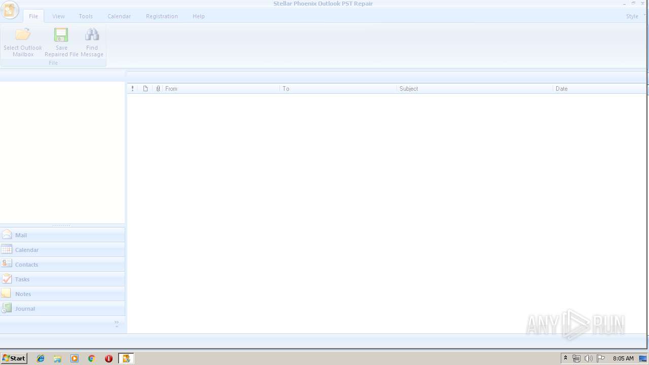Switch to the Calendar ribbon tab
Screen dimensions: 649x365
point(119,16)
